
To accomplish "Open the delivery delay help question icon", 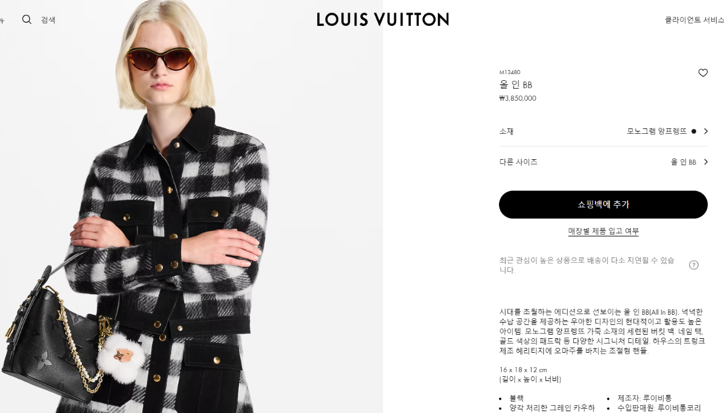I will 694,265.
